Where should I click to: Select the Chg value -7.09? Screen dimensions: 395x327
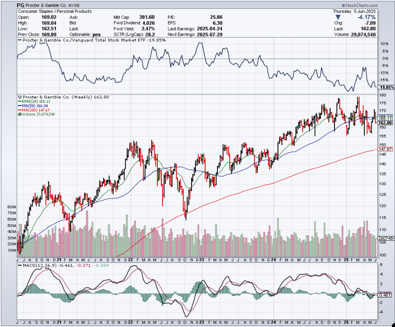(x=370, y=23)
